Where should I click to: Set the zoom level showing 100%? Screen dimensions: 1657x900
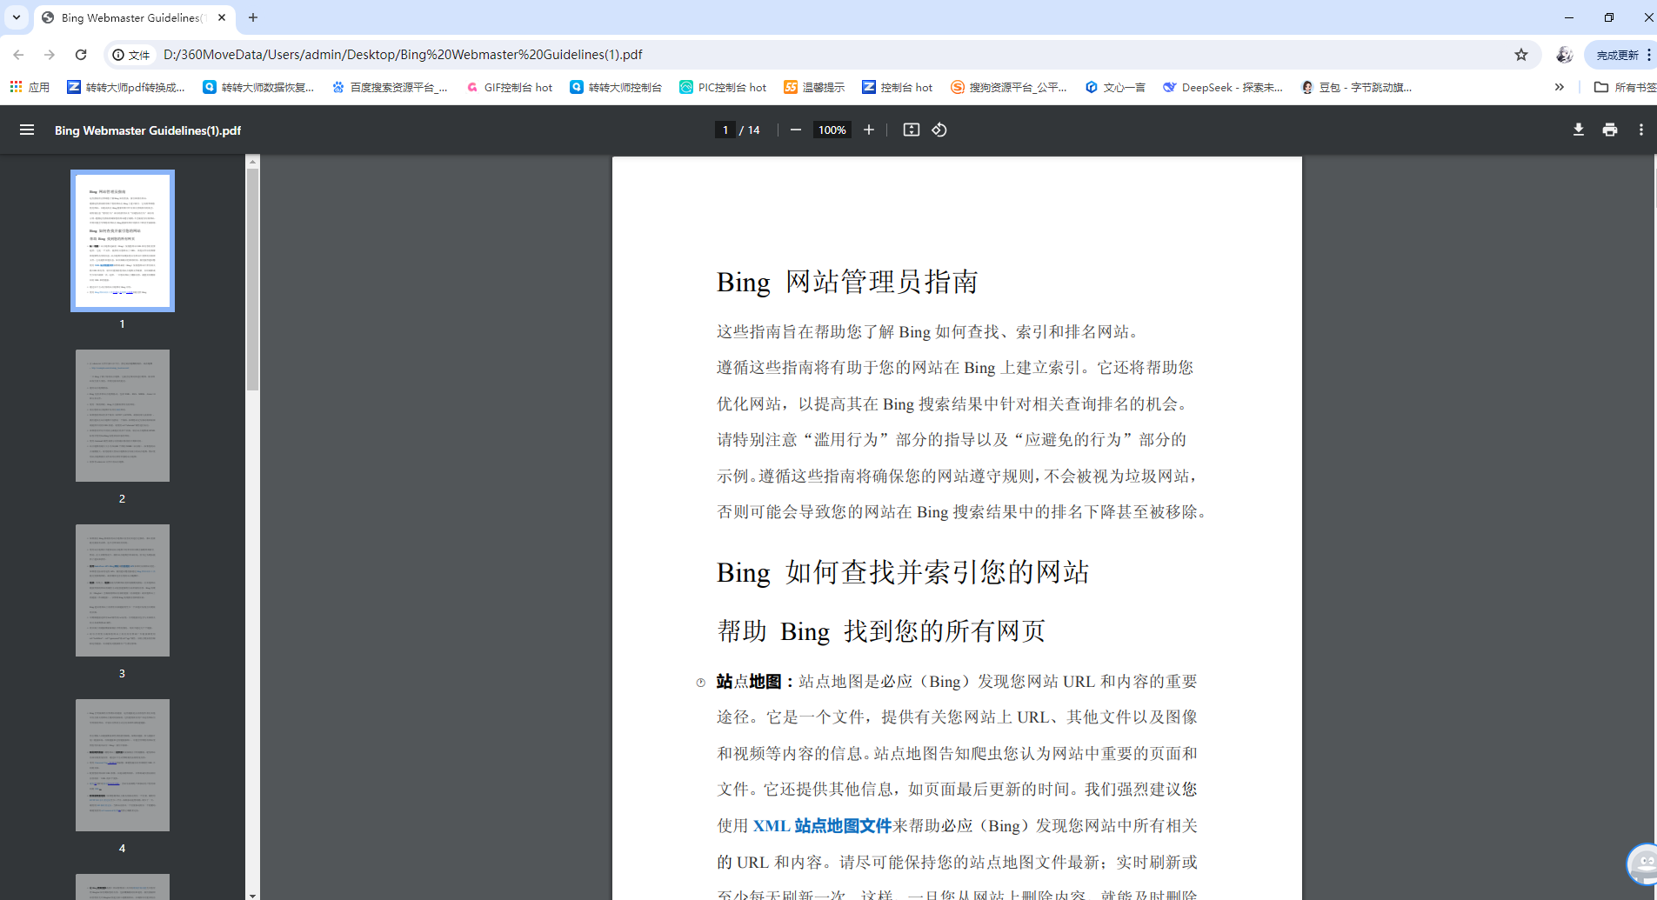click(832, 130)
